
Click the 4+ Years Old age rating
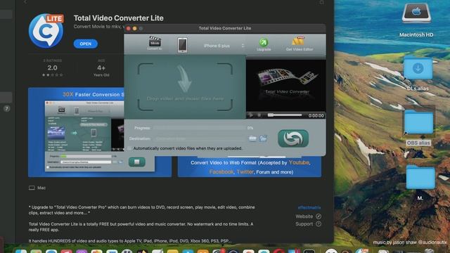point(101,68)
